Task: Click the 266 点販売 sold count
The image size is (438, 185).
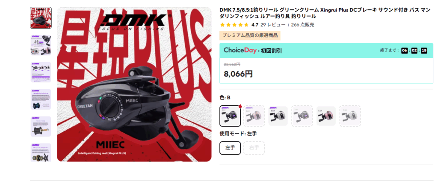Action: pos(302,24)
